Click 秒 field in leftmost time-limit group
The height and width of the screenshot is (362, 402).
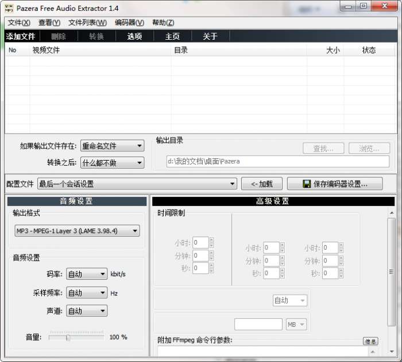[200, 268]
